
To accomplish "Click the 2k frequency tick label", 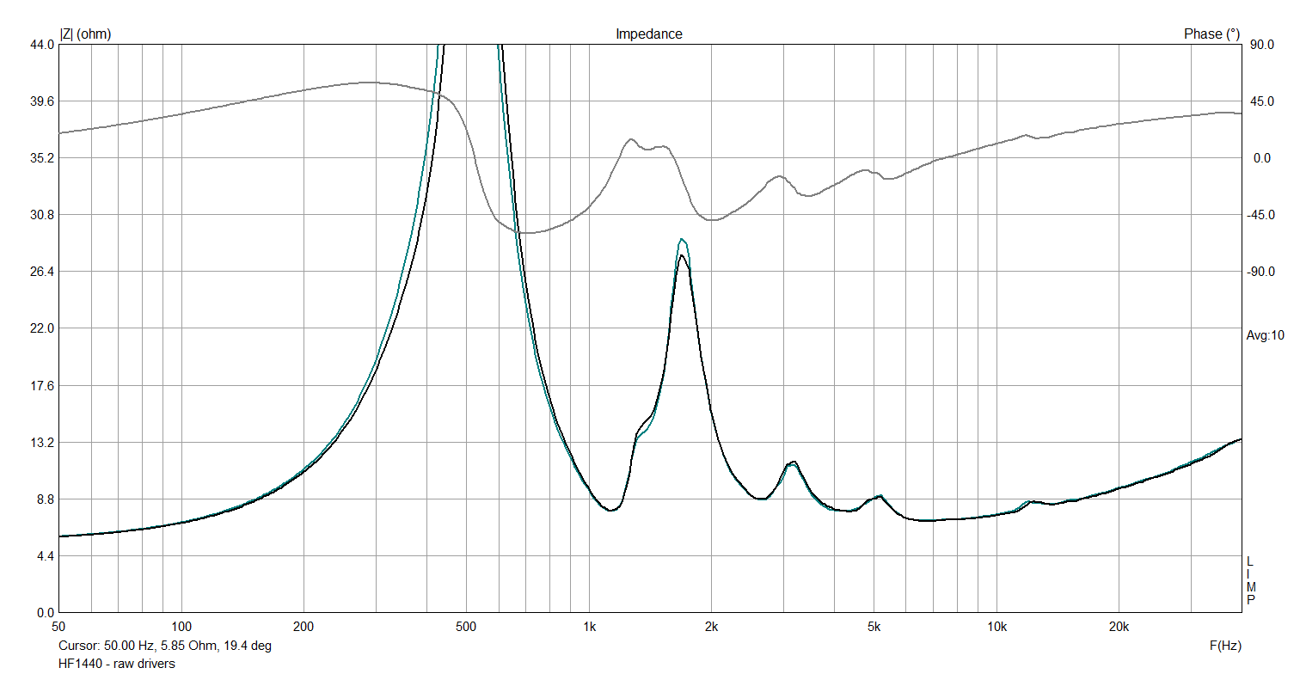I will [712, 626].
